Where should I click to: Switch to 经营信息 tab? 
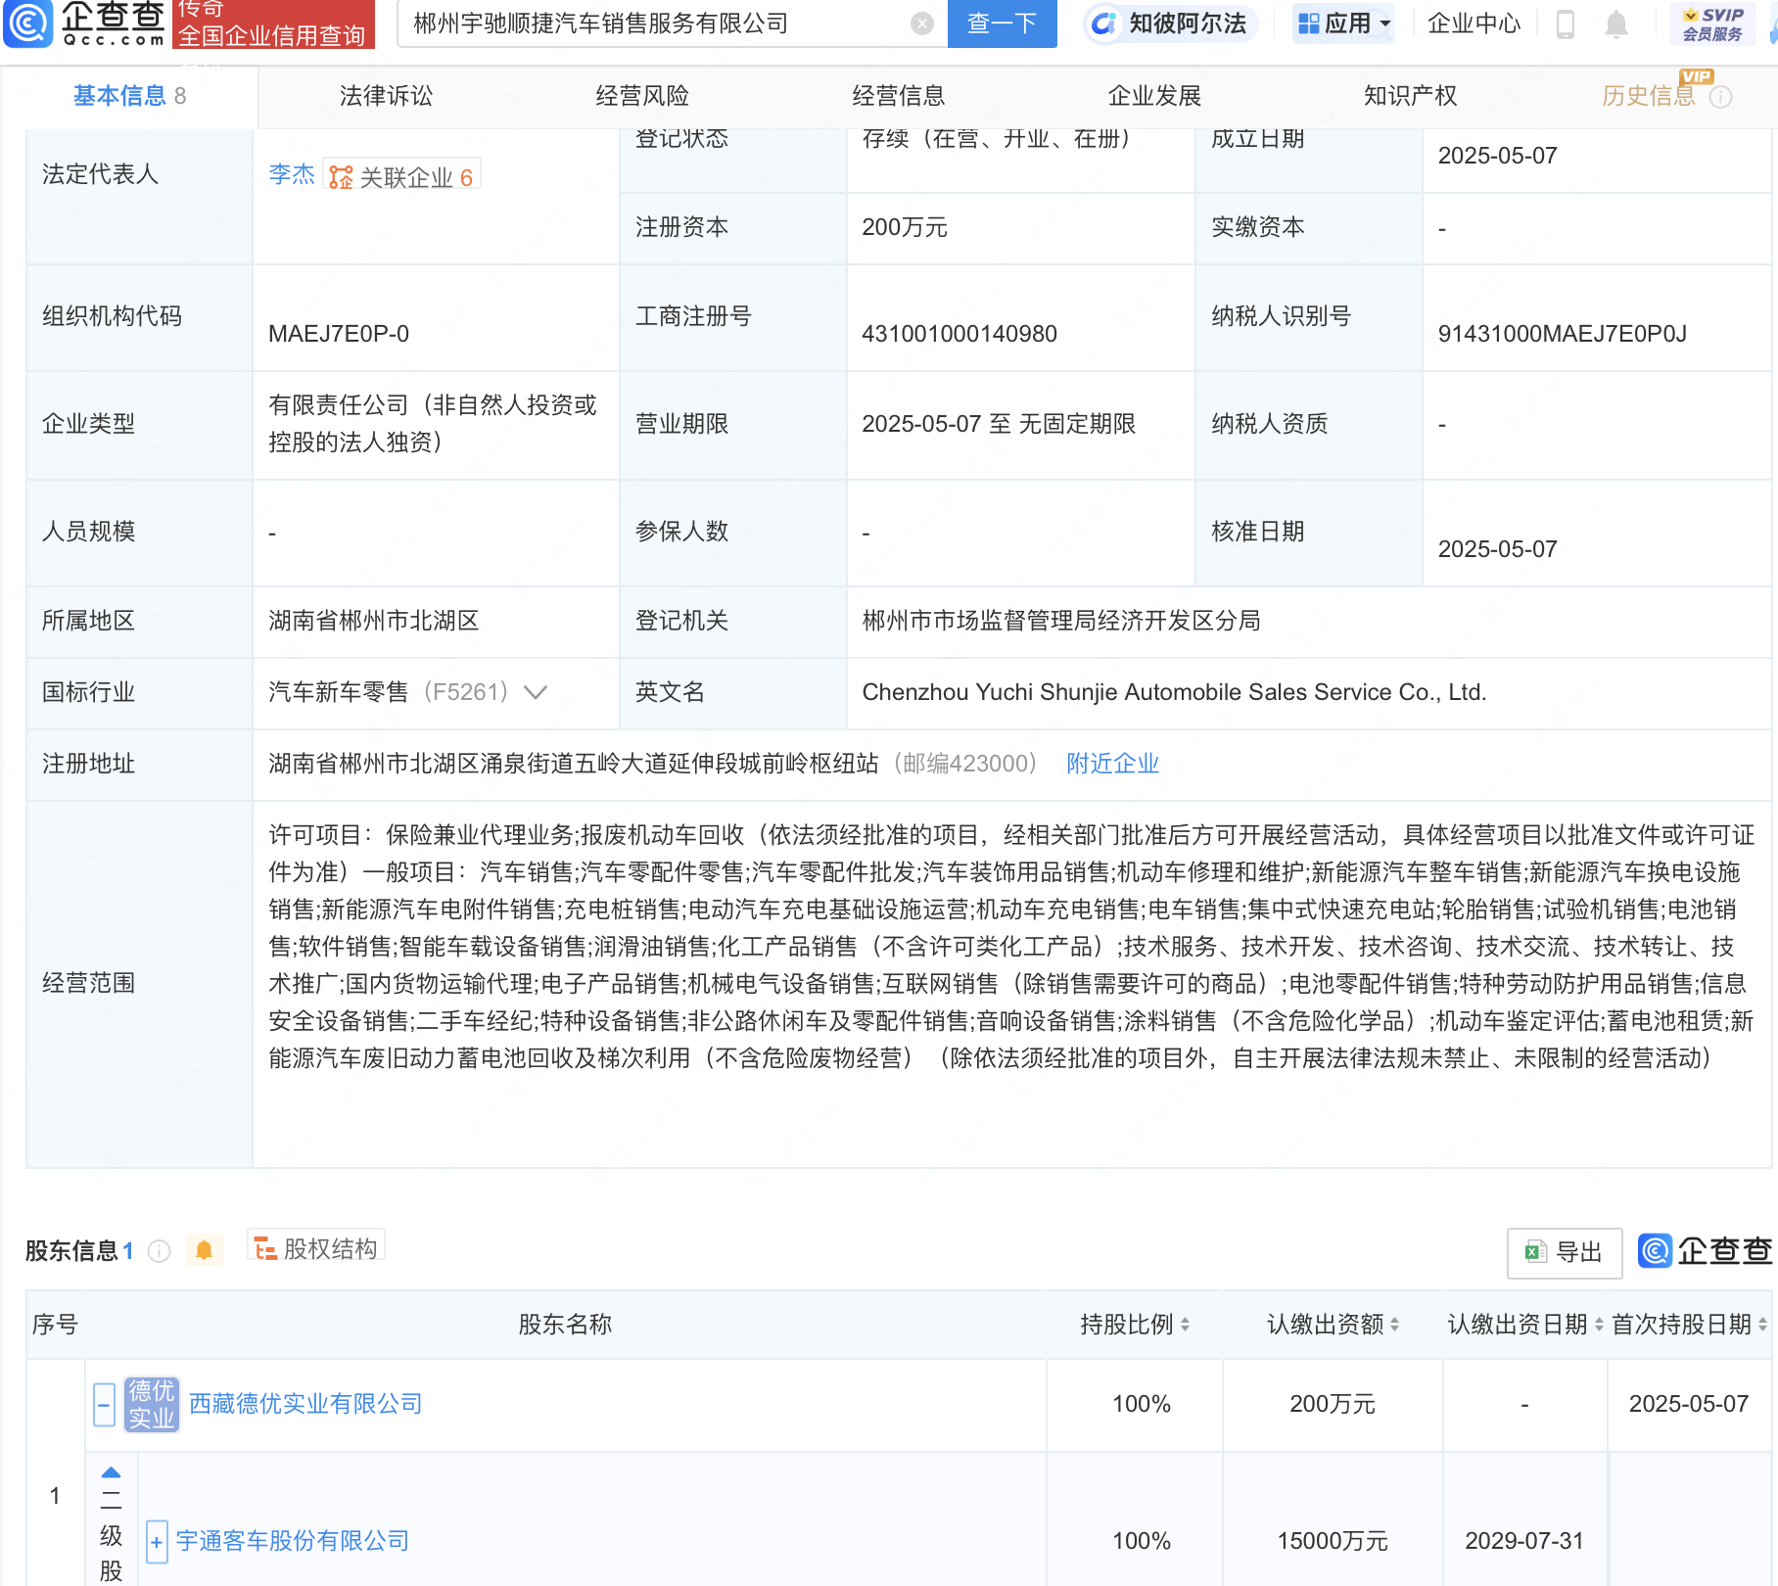pyautogui.click(x=899, y=96)
